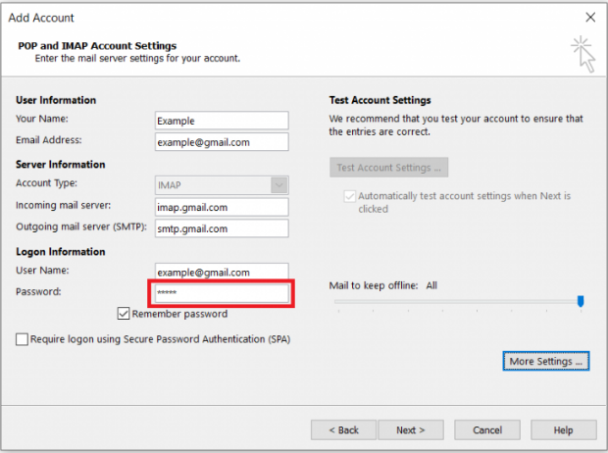Focus the User Name input field
Screen dimensions: 608x453
[222, 272]
